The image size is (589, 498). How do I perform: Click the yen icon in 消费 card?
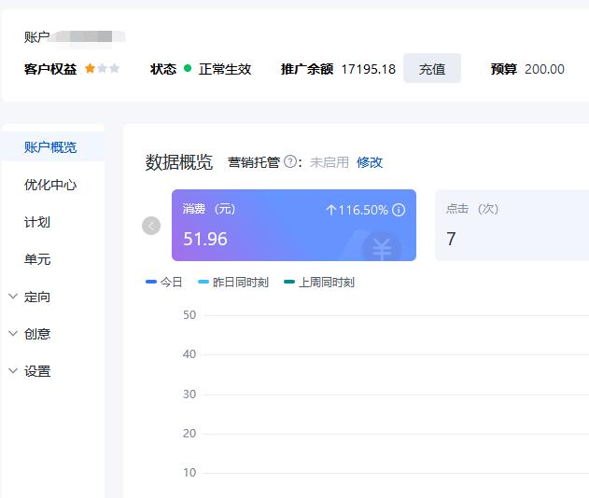tap(381, 249)
